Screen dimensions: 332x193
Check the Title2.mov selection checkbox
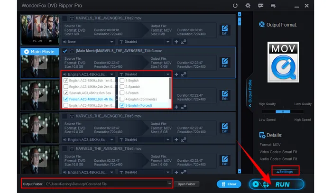coord(65,18)
